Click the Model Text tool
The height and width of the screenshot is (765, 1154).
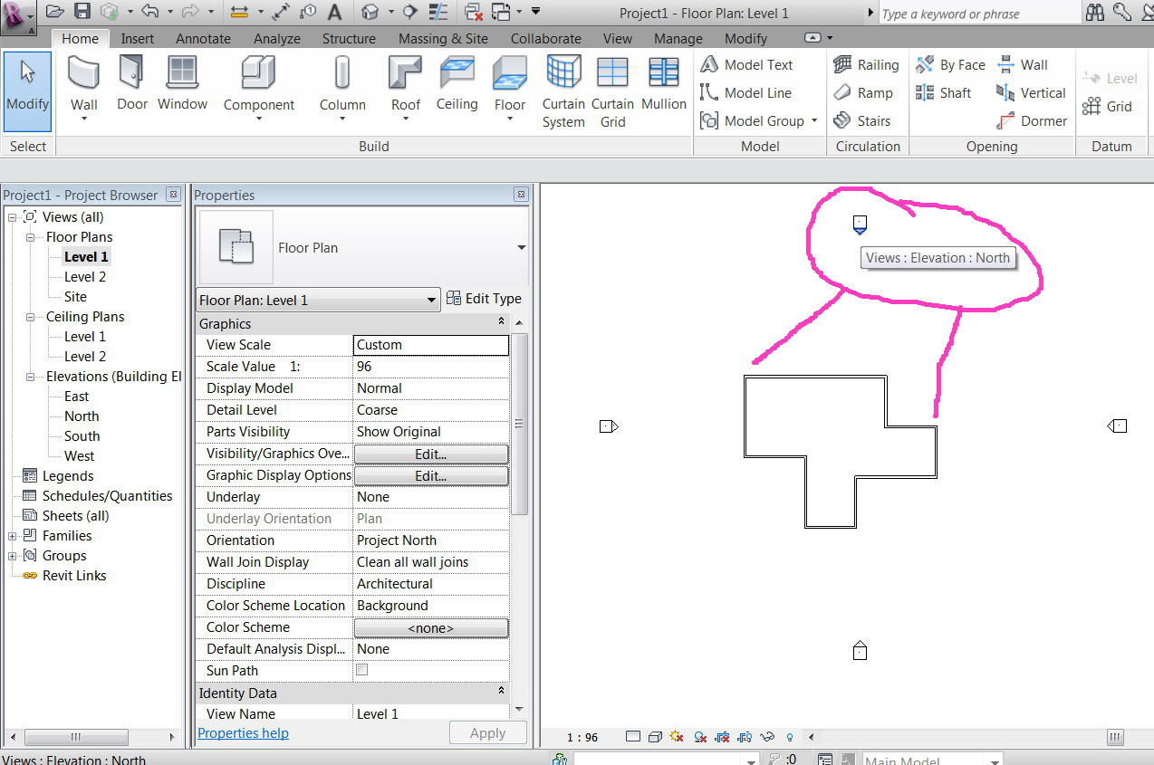(747, 64)
